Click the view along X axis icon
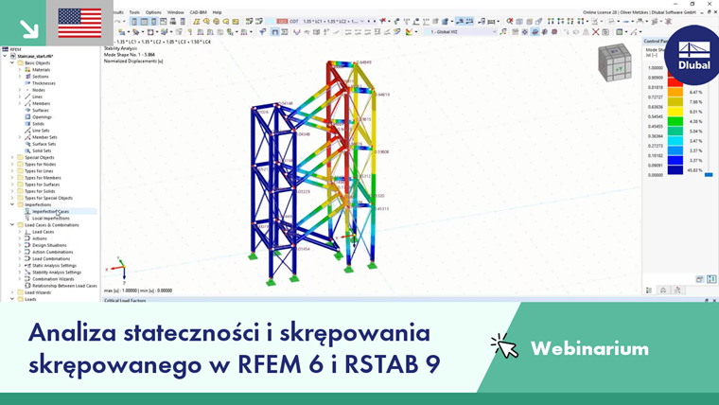The height and width of the screenshot is (405, 719). pyautogui.click(x=551, y=21)
